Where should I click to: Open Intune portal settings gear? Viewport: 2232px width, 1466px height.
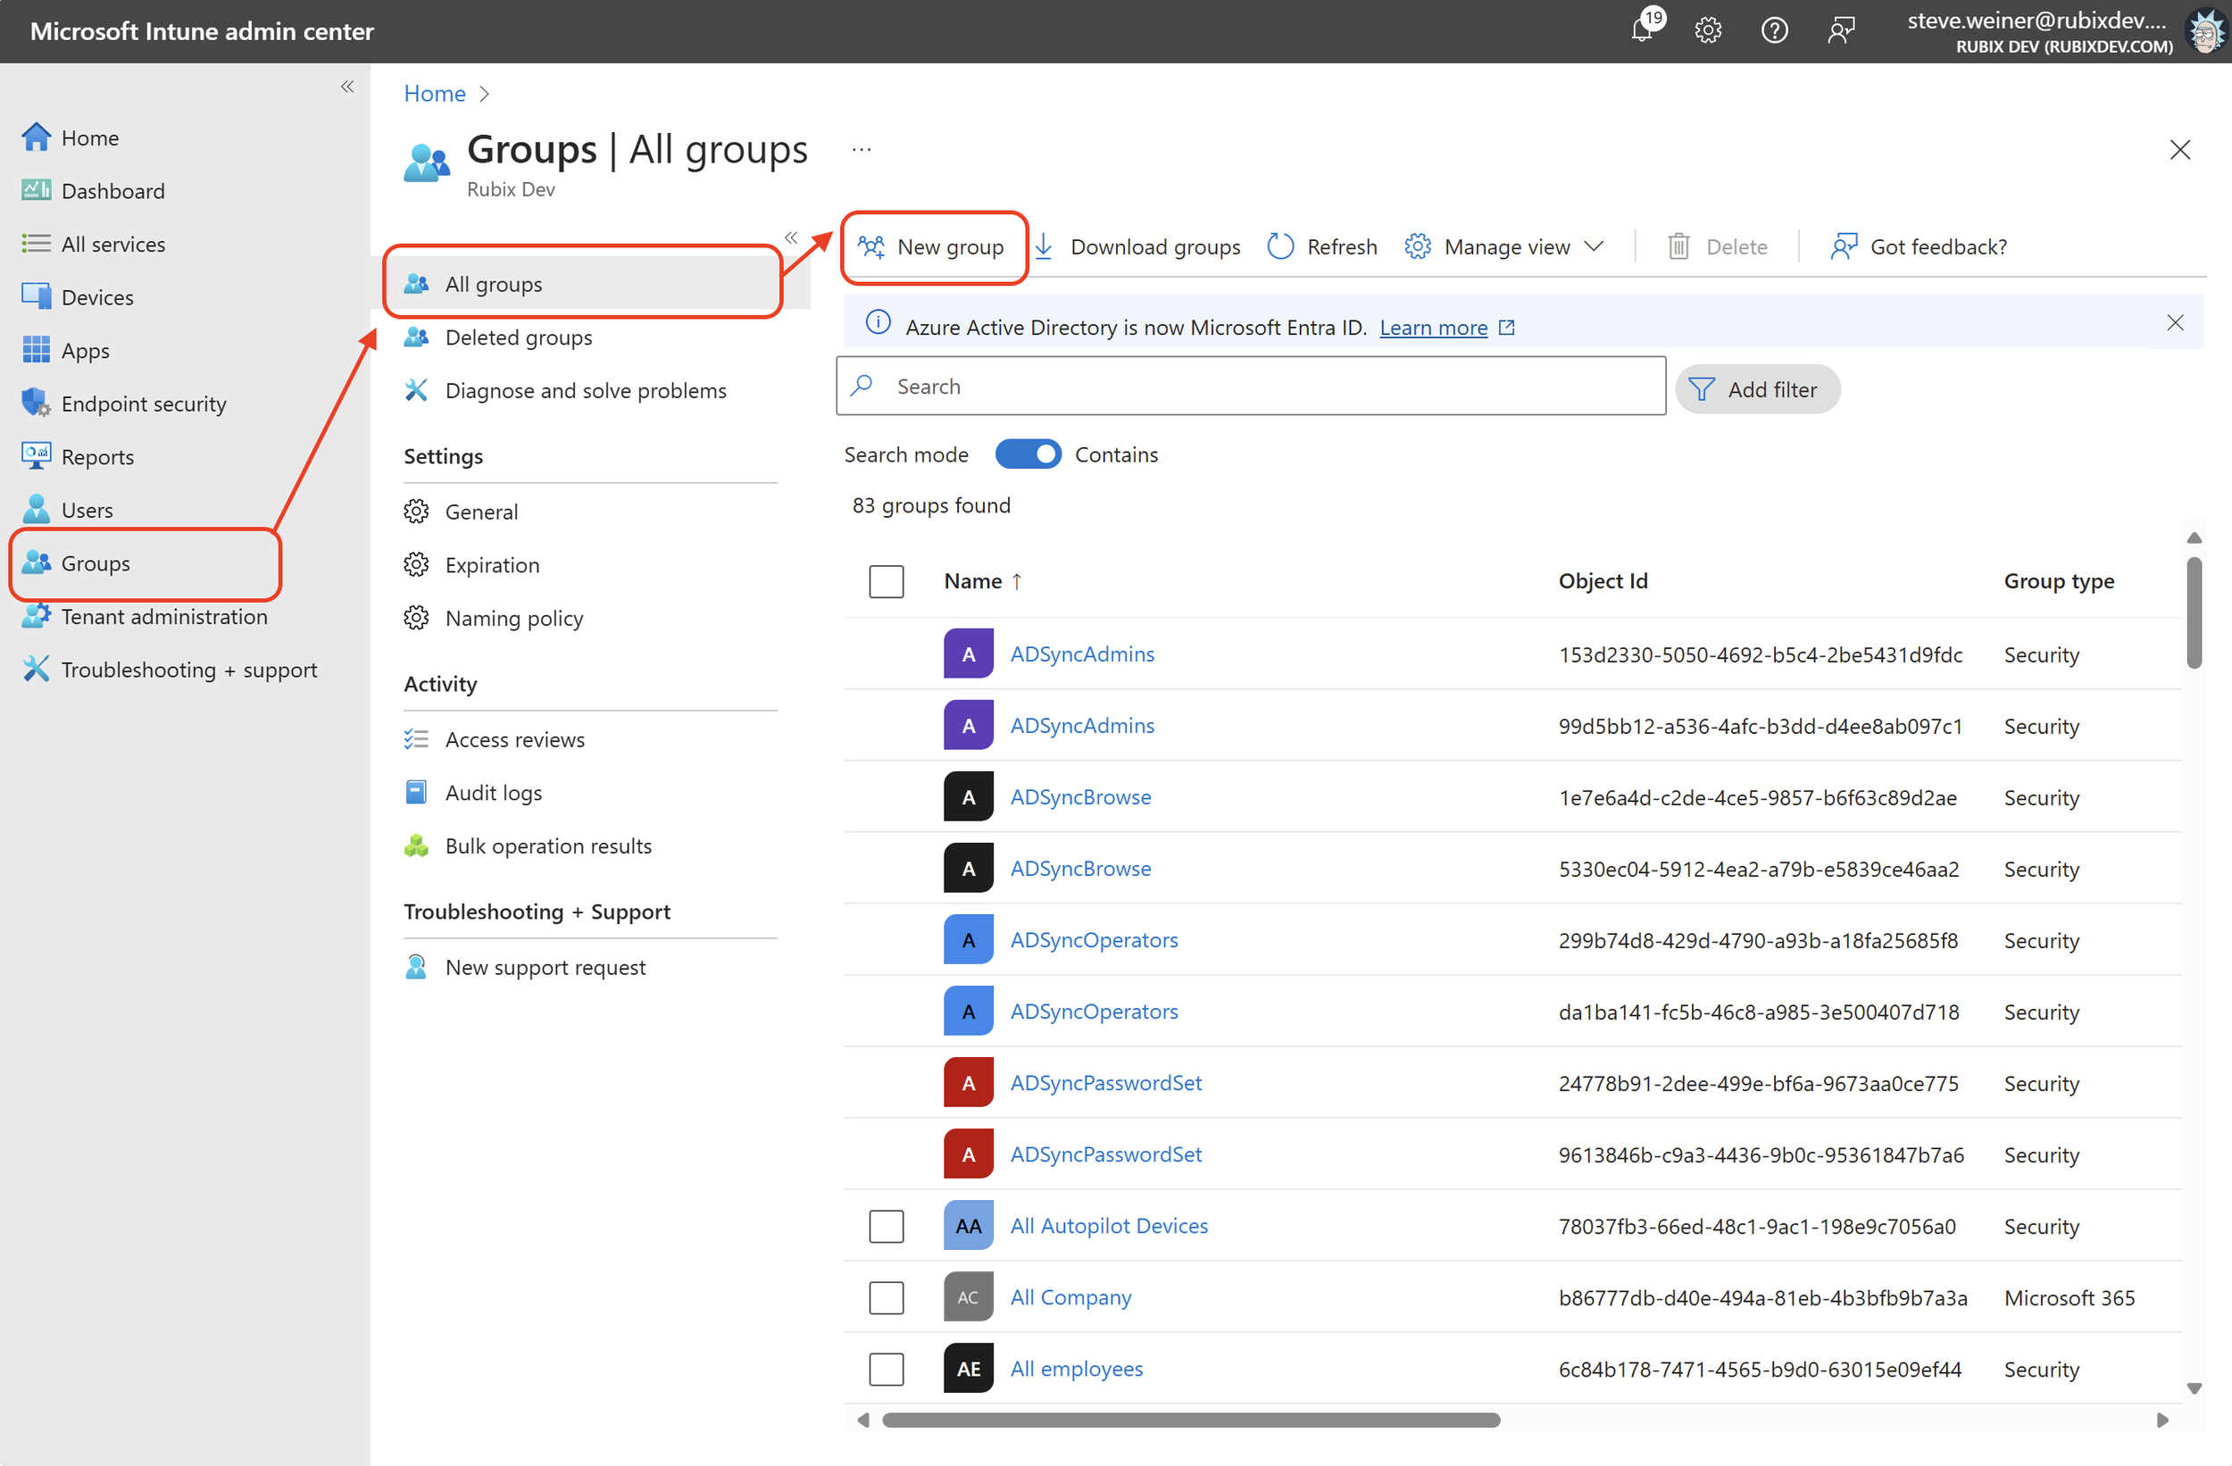pyautogui.click(x=1708, y=29)
